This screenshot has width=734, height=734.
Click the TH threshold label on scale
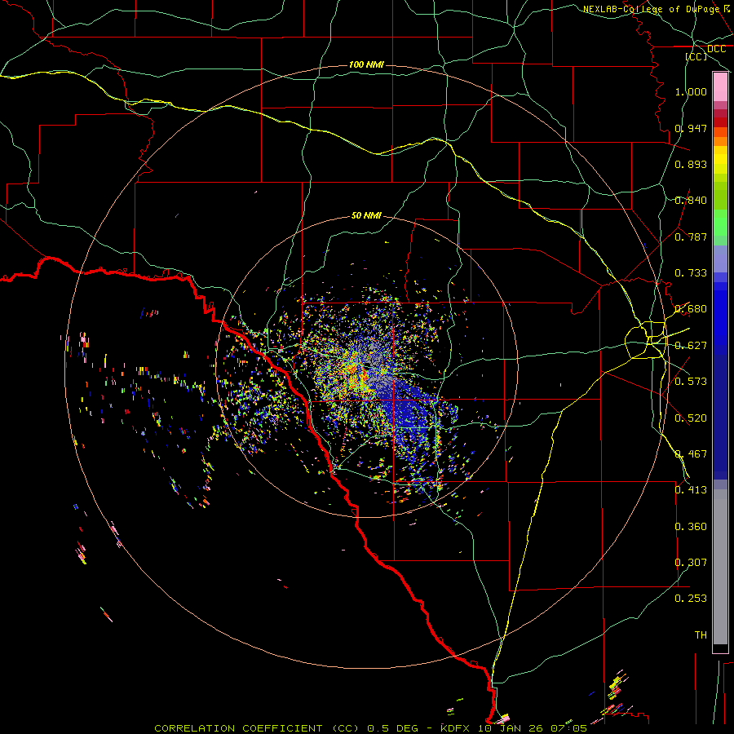pyautogui.click(x=701, y=635)
